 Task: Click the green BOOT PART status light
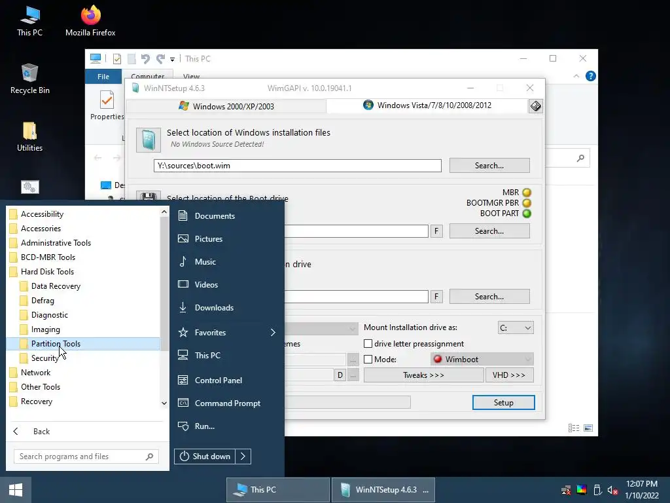(x=527, y=214)
